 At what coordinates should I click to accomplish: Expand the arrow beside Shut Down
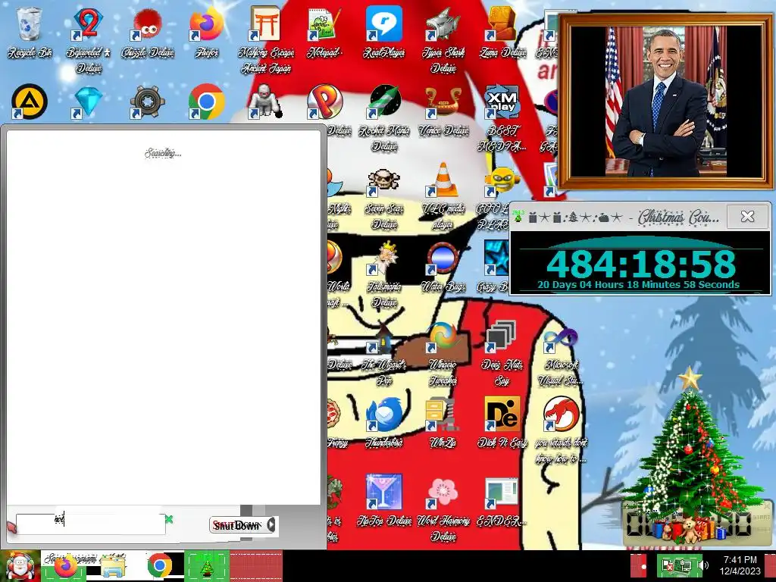coord(272,524)
